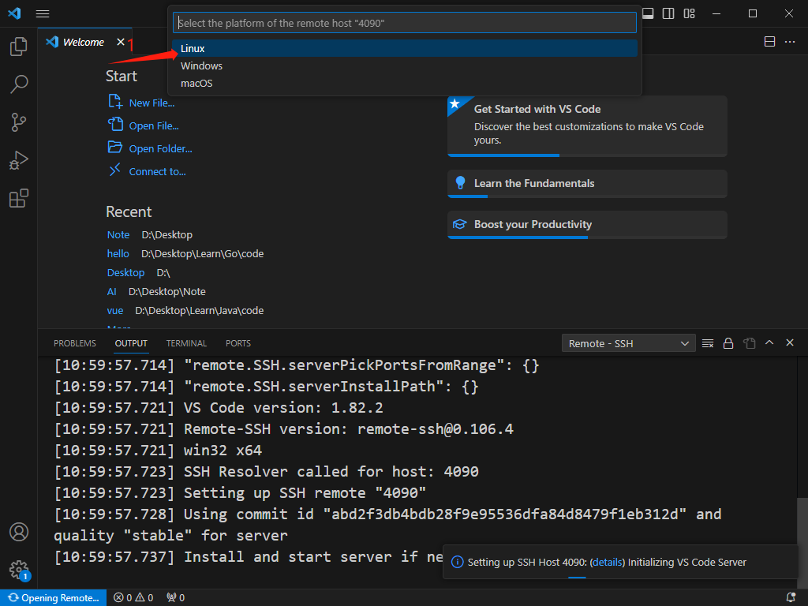Open recent folder AI
Viewport: 808px width, 606px height.
[x=111, y=292]
